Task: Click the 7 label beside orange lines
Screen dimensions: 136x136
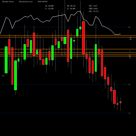Action: click(130, 51)
